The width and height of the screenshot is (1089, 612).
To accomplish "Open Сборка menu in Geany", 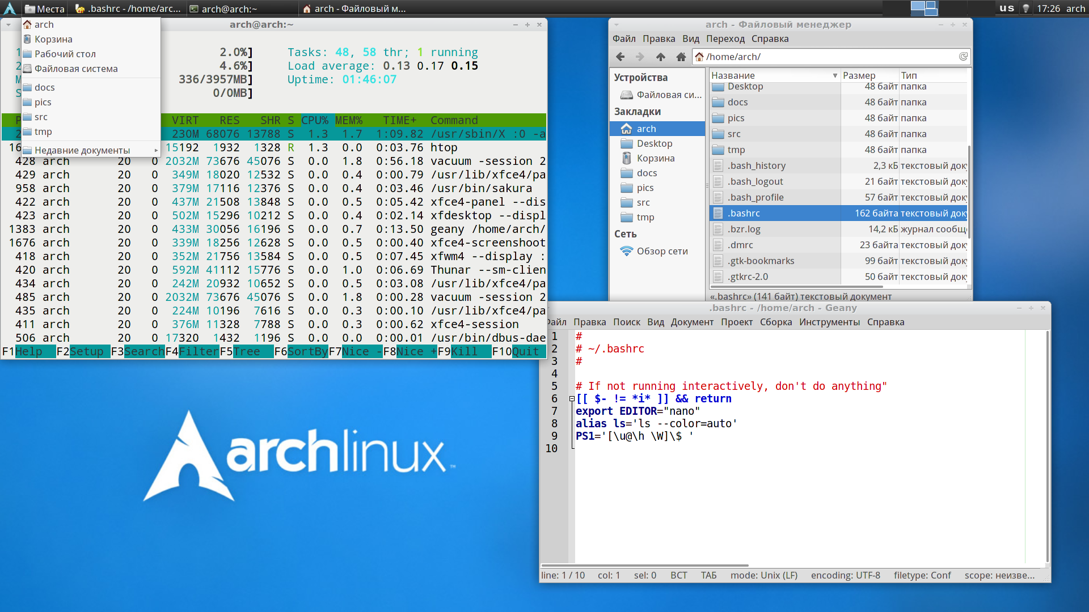I will [775, 322].
